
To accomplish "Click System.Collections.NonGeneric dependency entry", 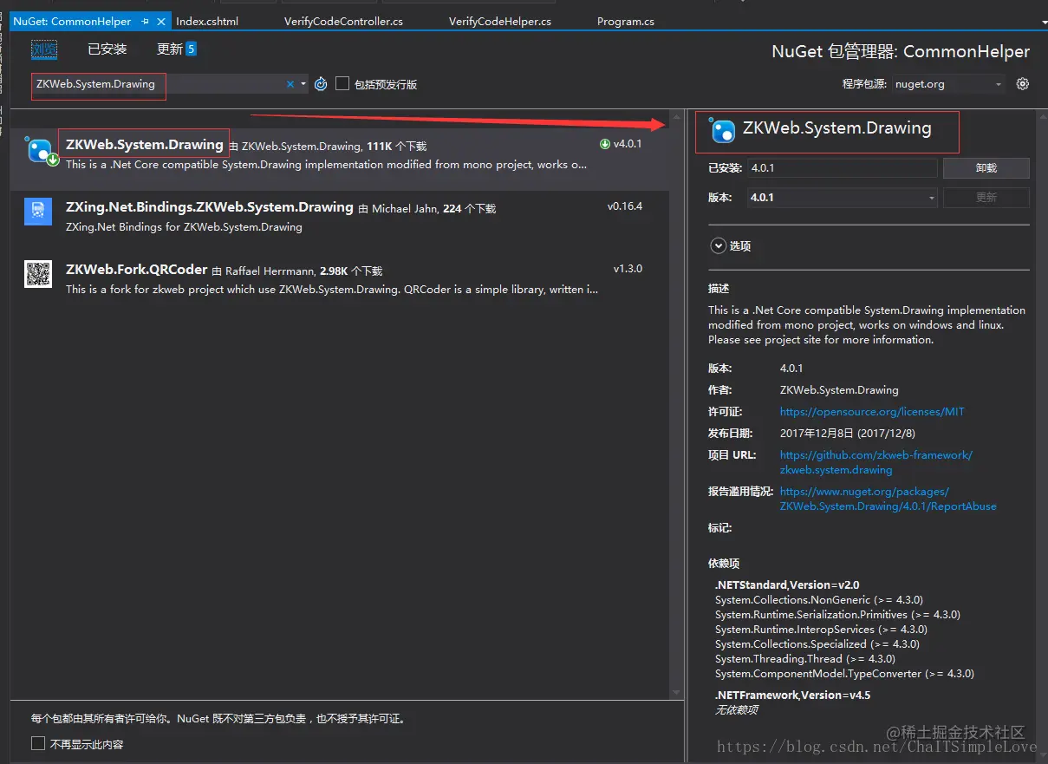I will click(x=818, y=599).
